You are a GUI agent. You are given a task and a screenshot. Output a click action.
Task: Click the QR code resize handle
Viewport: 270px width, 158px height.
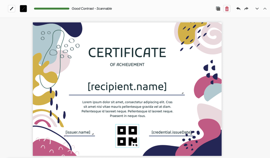tap(137, 145)
